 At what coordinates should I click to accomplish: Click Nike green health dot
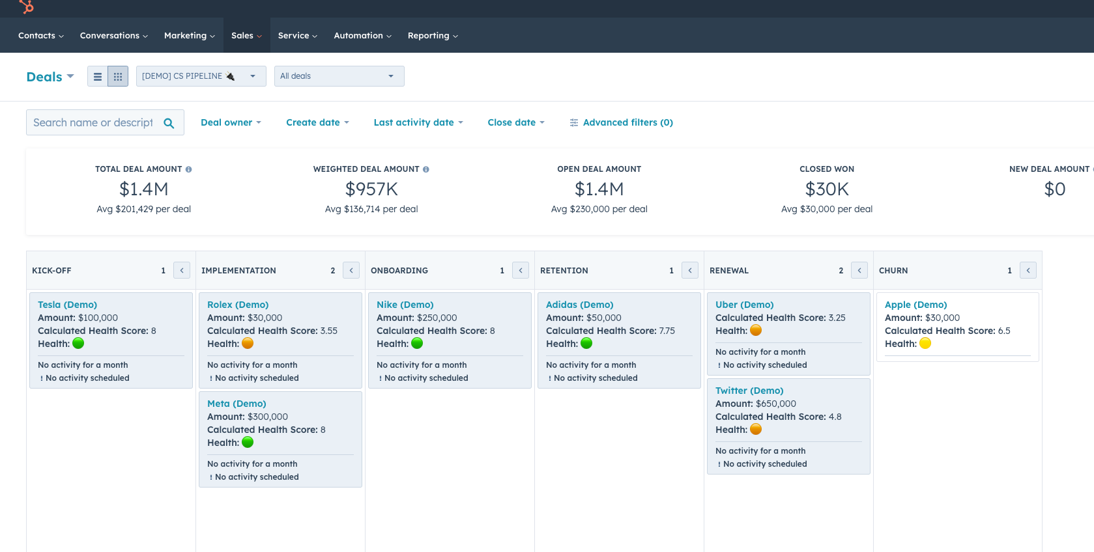click(x=417, y=343)
